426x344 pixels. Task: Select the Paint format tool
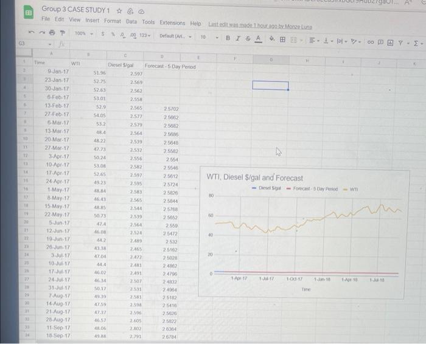[x=63, y=33]
